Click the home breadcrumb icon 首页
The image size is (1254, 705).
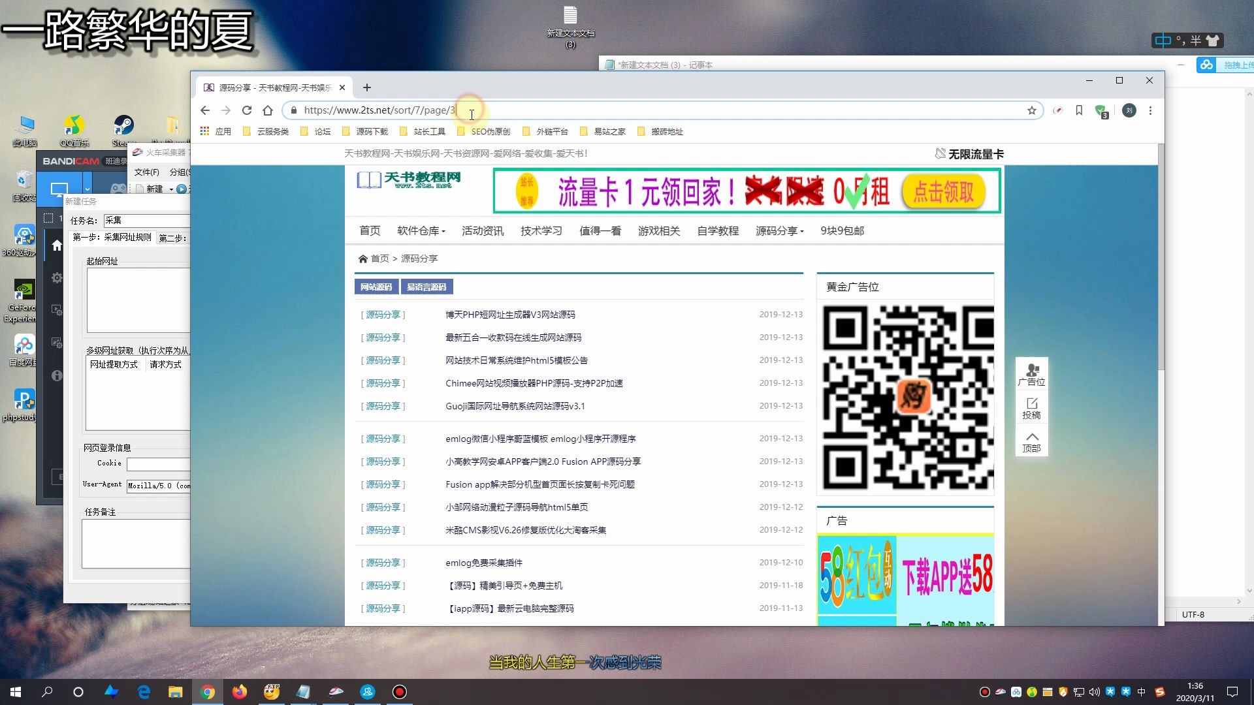(374, 258)
